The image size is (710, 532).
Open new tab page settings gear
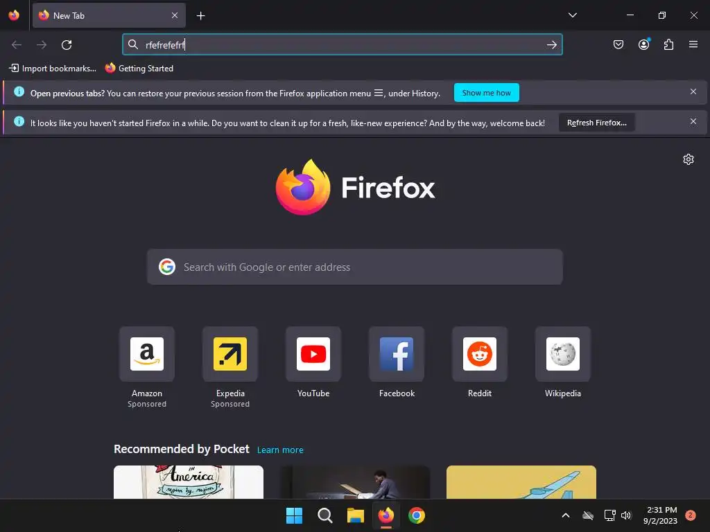[x=689, y=159]
